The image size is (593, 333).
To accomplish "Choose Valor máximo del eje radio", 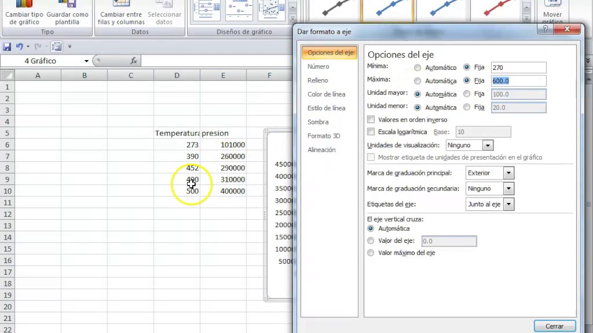I will coord(371,253).
